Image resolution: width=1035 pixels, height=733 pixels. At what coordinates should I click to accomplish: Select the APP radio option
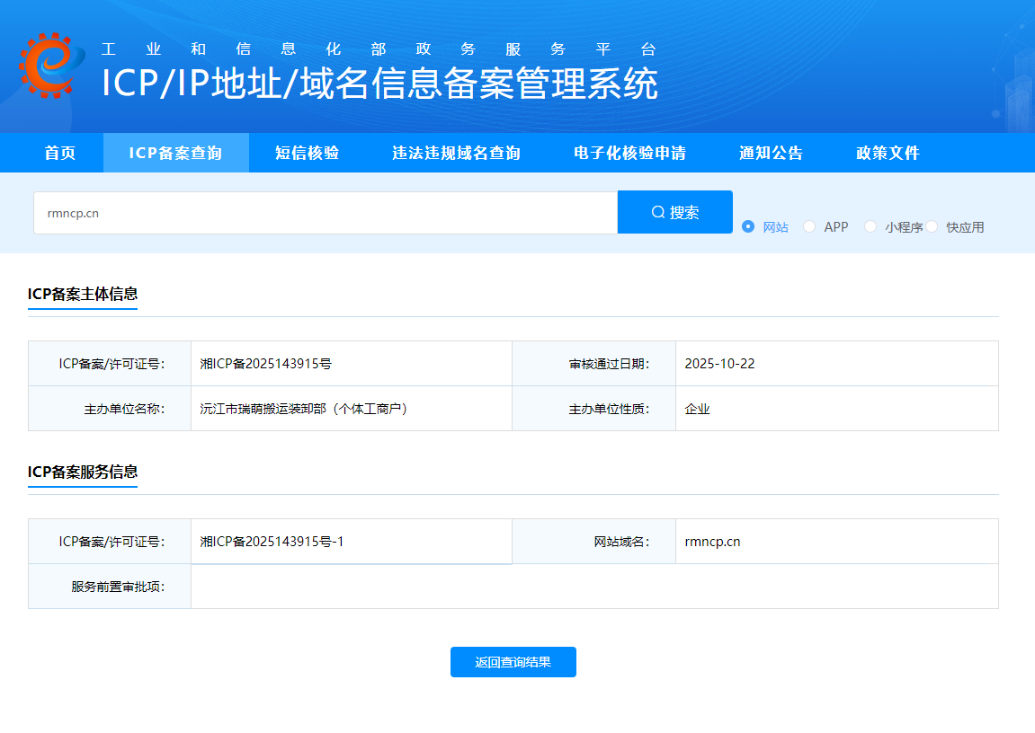[x=809, y=226]
